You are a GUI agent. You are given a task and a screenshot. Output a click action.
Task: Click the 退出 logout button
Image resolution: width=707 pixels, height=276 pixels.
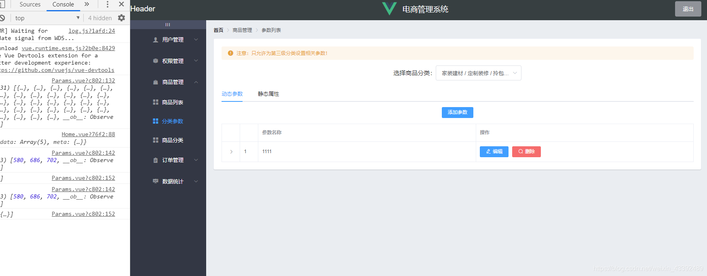click(688, 9)
